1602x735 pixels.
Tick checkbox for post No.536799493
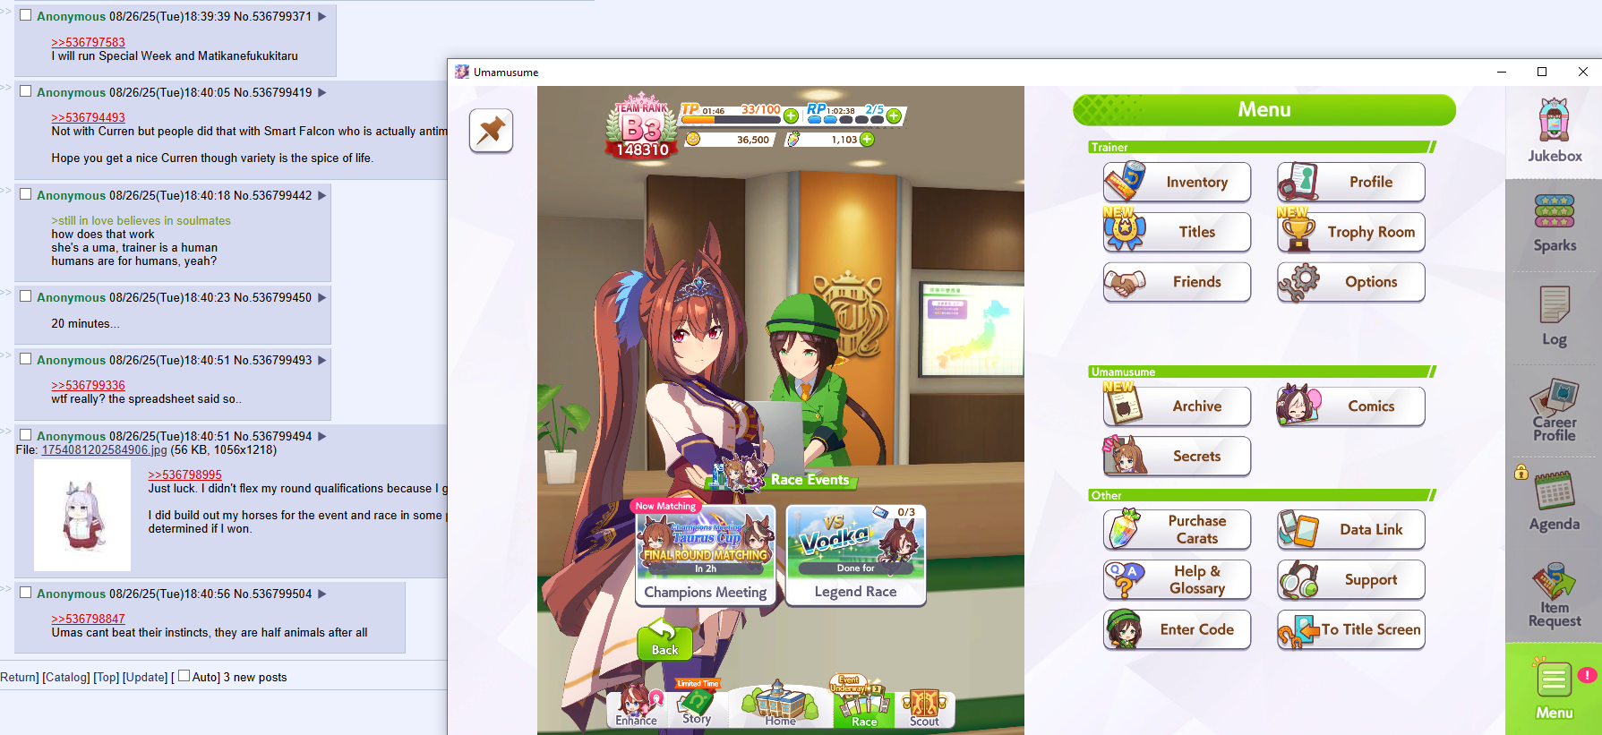26,359
